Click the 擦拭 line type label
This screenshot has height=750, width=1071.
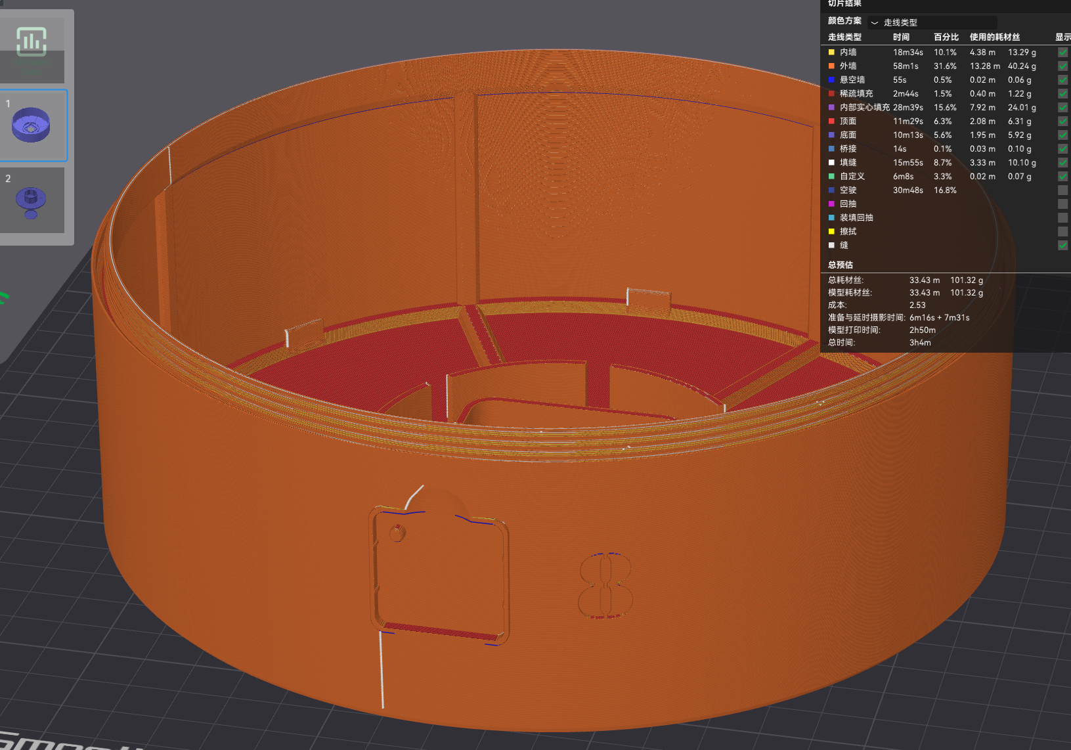point(848,231)
